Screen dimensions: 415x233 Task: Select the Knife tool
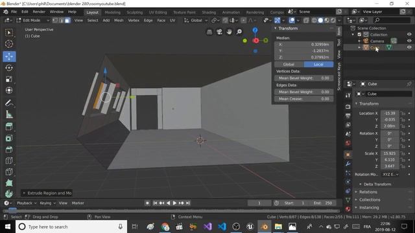tap(9, 172)
